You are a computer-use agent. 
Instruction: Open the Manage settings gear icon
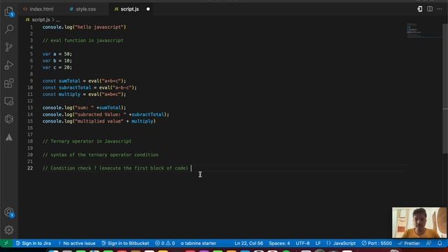point(9,230)
